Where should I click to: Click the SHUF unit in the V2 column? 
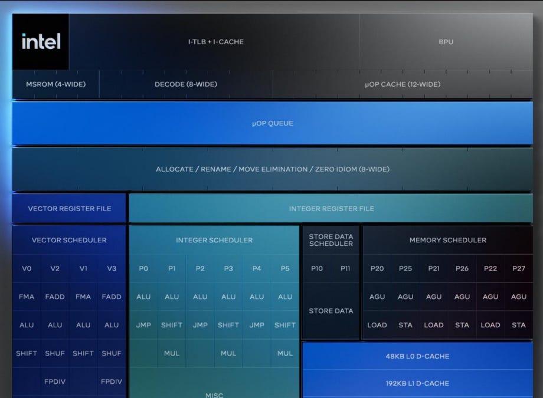tap(55, 353)
